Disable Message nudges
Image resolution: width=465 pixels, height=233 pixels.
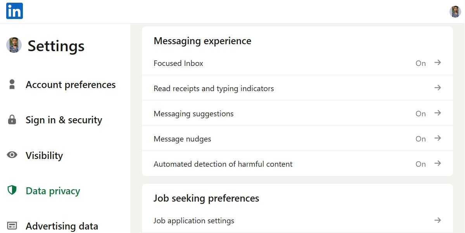(420, 138)
